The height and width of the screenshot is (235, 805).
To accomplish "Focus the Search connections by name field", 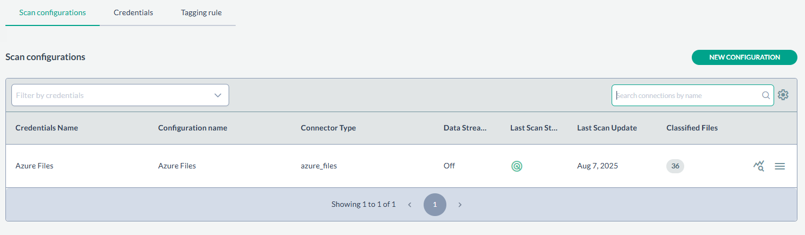I will pyautogui.click(x=688, y=95).
